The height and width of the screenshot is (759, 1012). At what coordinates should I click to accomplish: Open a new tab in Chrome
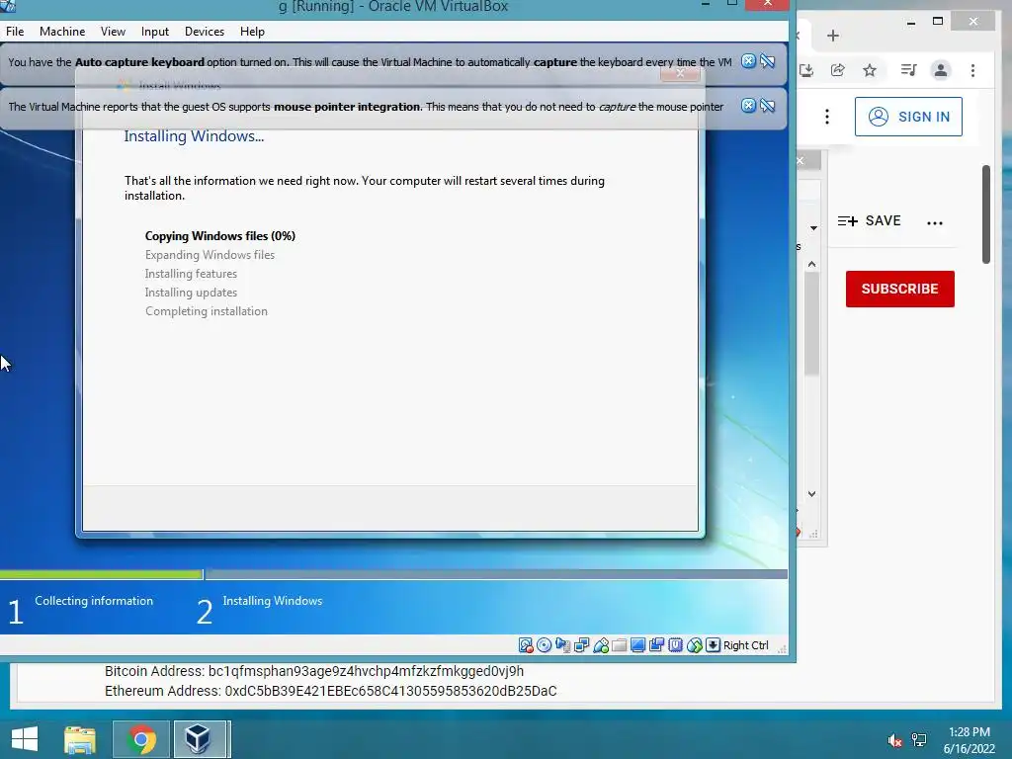click(x=833, y=36)
